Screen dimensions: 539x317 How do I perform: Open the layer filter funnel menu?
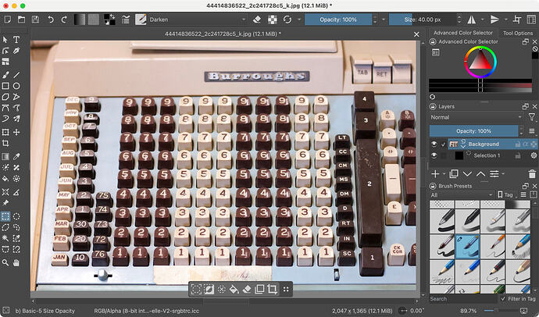[532, 117]
